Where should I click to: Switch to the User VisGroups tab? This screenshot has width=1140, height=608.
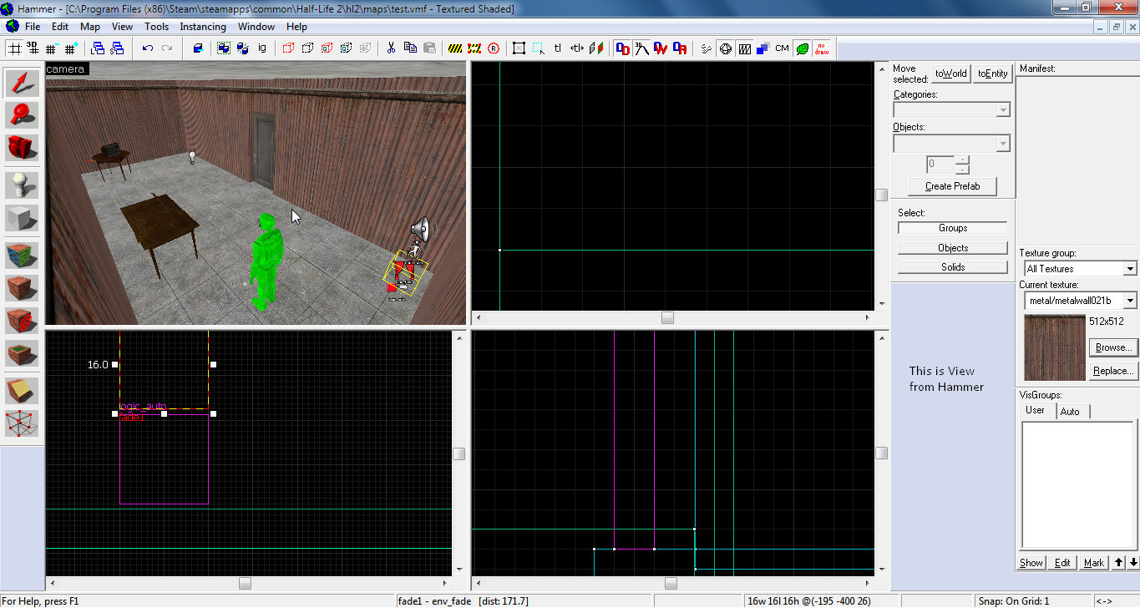click(1035, 410)
